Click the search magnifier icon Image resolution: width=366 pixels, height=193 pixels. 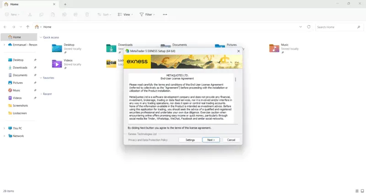[x=359, y=27]
